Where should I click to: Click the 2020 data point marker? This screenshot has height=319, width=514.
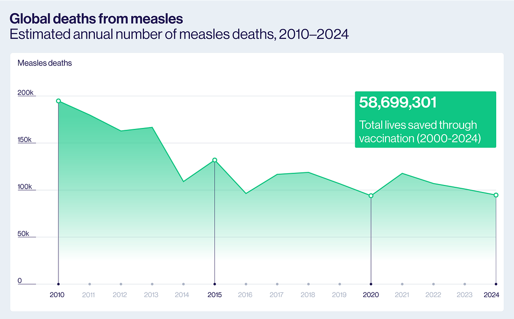(371, 196)
